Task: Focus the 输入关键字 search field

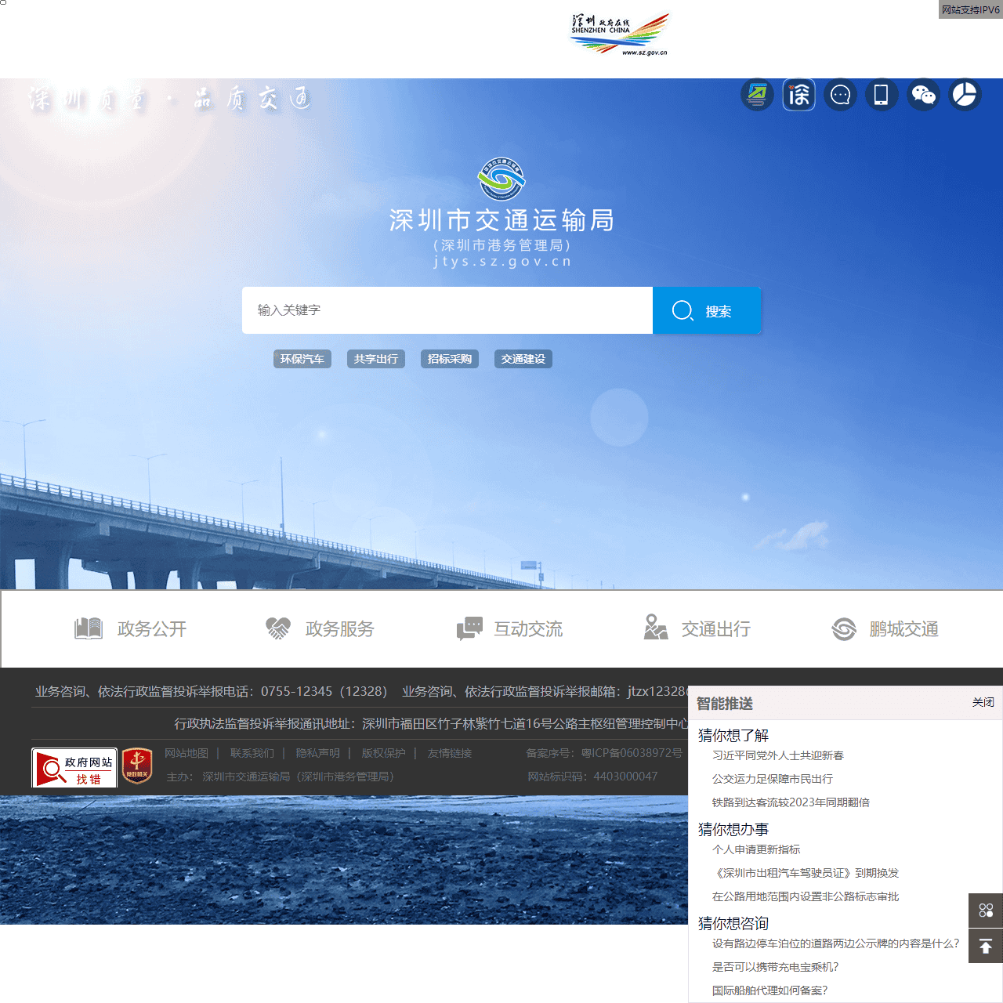Action: point(447,310)
